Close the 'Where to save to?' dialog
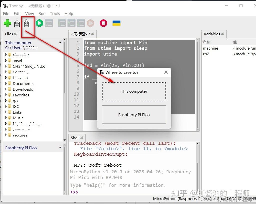Image resolution: width=256 pixels, height=204 pixels. [166, 72]
